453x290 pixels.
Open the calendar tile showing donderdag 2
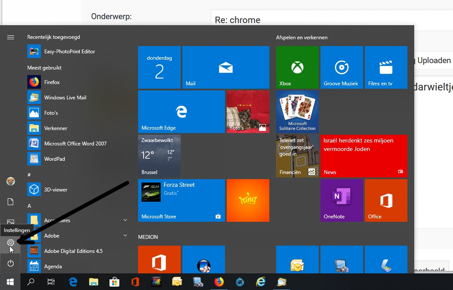click(x=159, y=67)
